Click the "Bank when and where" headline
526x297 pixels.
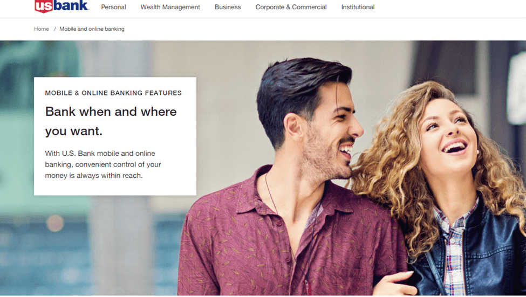(x=111, y=112)
